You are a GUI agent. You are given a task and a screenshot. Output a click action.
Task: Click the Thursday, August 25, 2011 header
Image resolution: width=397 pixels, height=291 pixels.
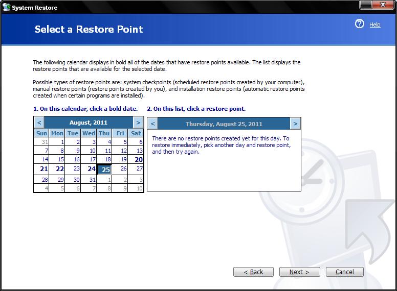coord(224,124)
